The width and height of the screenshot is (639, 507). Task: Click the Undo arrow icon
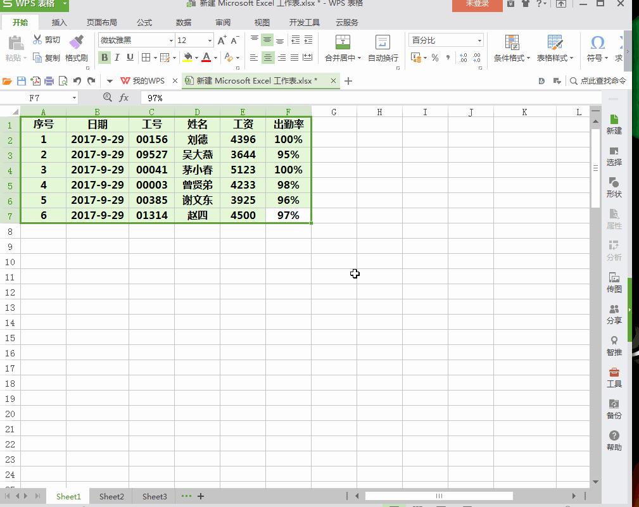[77, 81]
